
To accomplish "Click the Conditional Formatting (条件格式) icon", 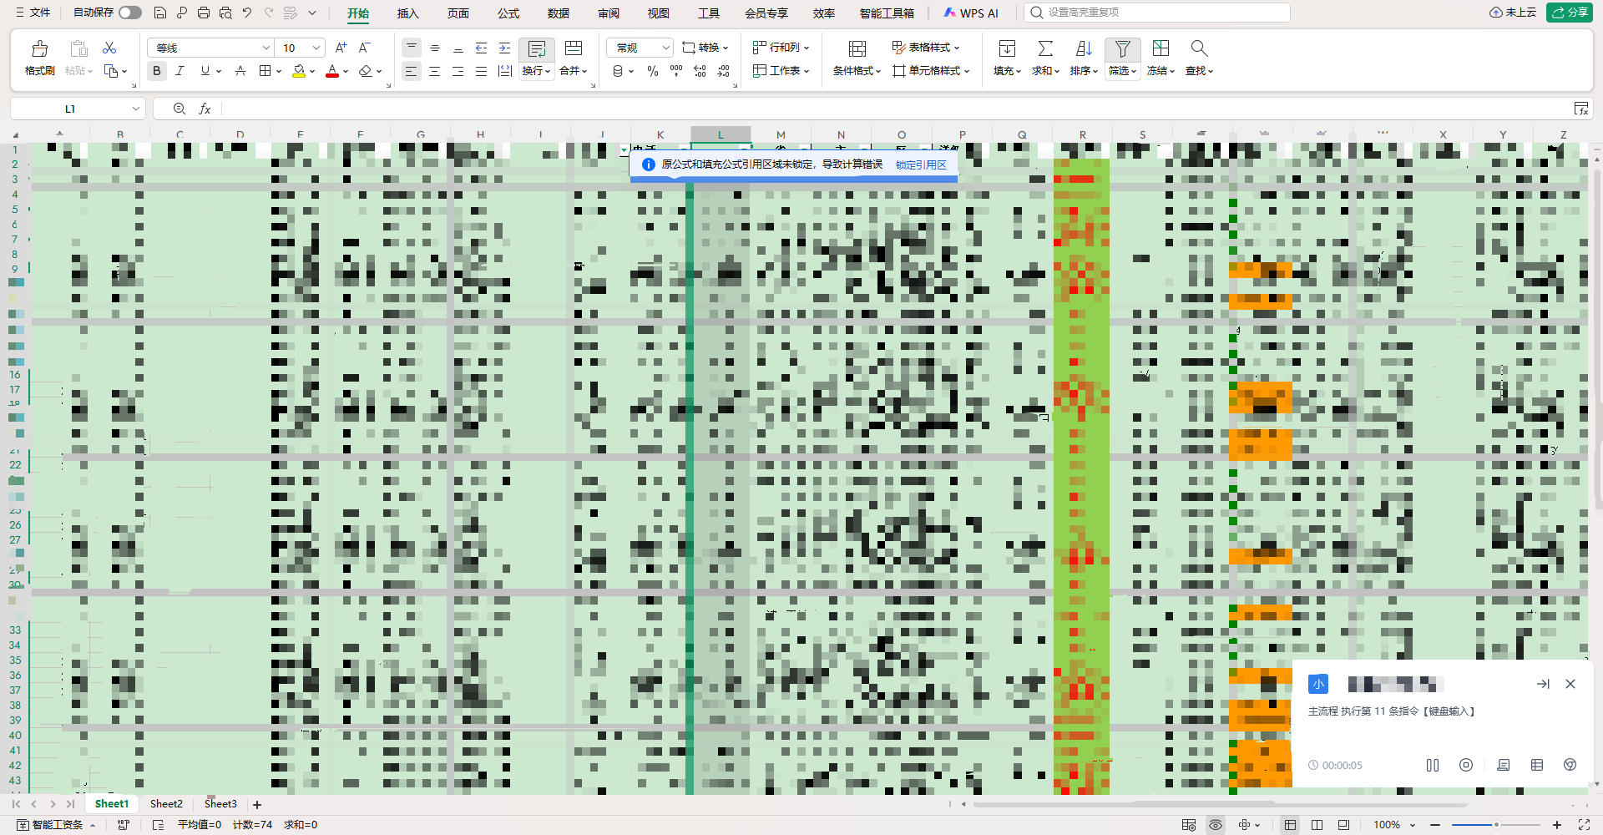I will point(857,48).
